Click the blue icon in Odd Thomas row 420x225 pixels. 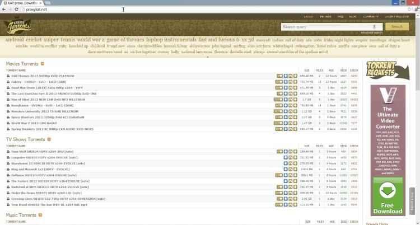point(286,76)
